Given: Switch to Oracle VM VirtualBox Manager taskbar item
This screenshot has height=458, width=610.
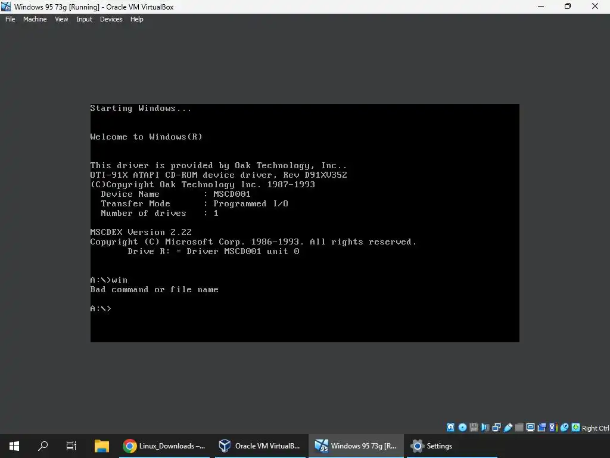Looking at the screenshot, I should pyautogui.click(x=260, y=446).
